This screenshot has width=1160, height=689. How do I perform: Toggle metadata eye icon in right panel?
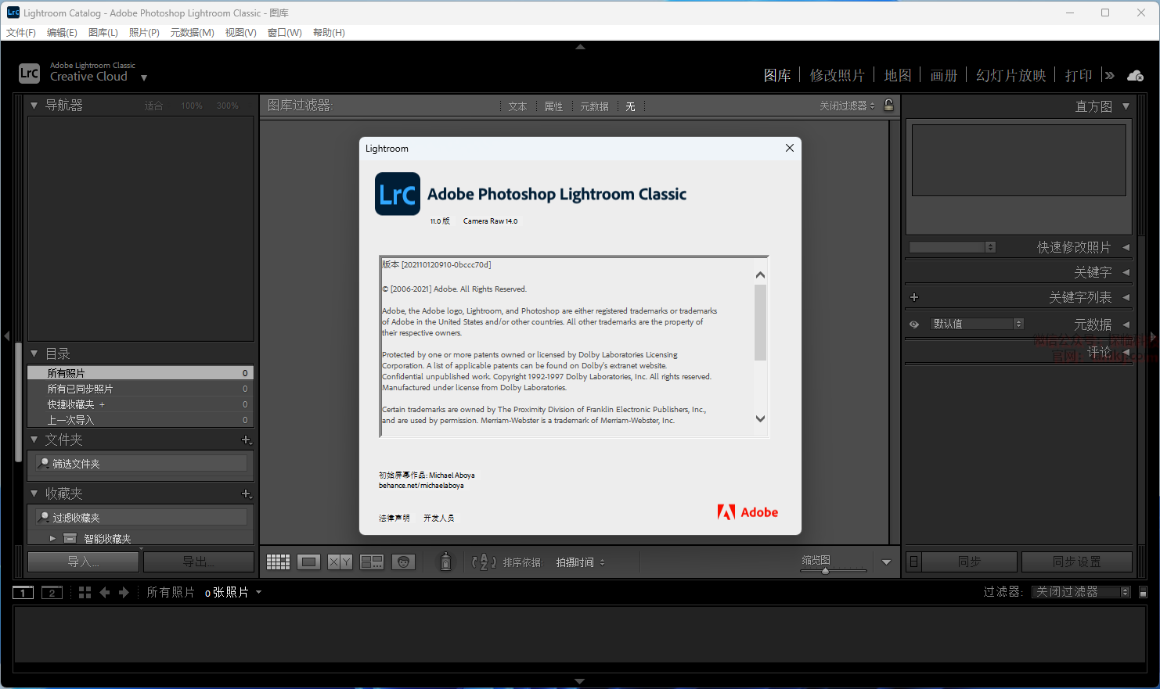point(913,325)
